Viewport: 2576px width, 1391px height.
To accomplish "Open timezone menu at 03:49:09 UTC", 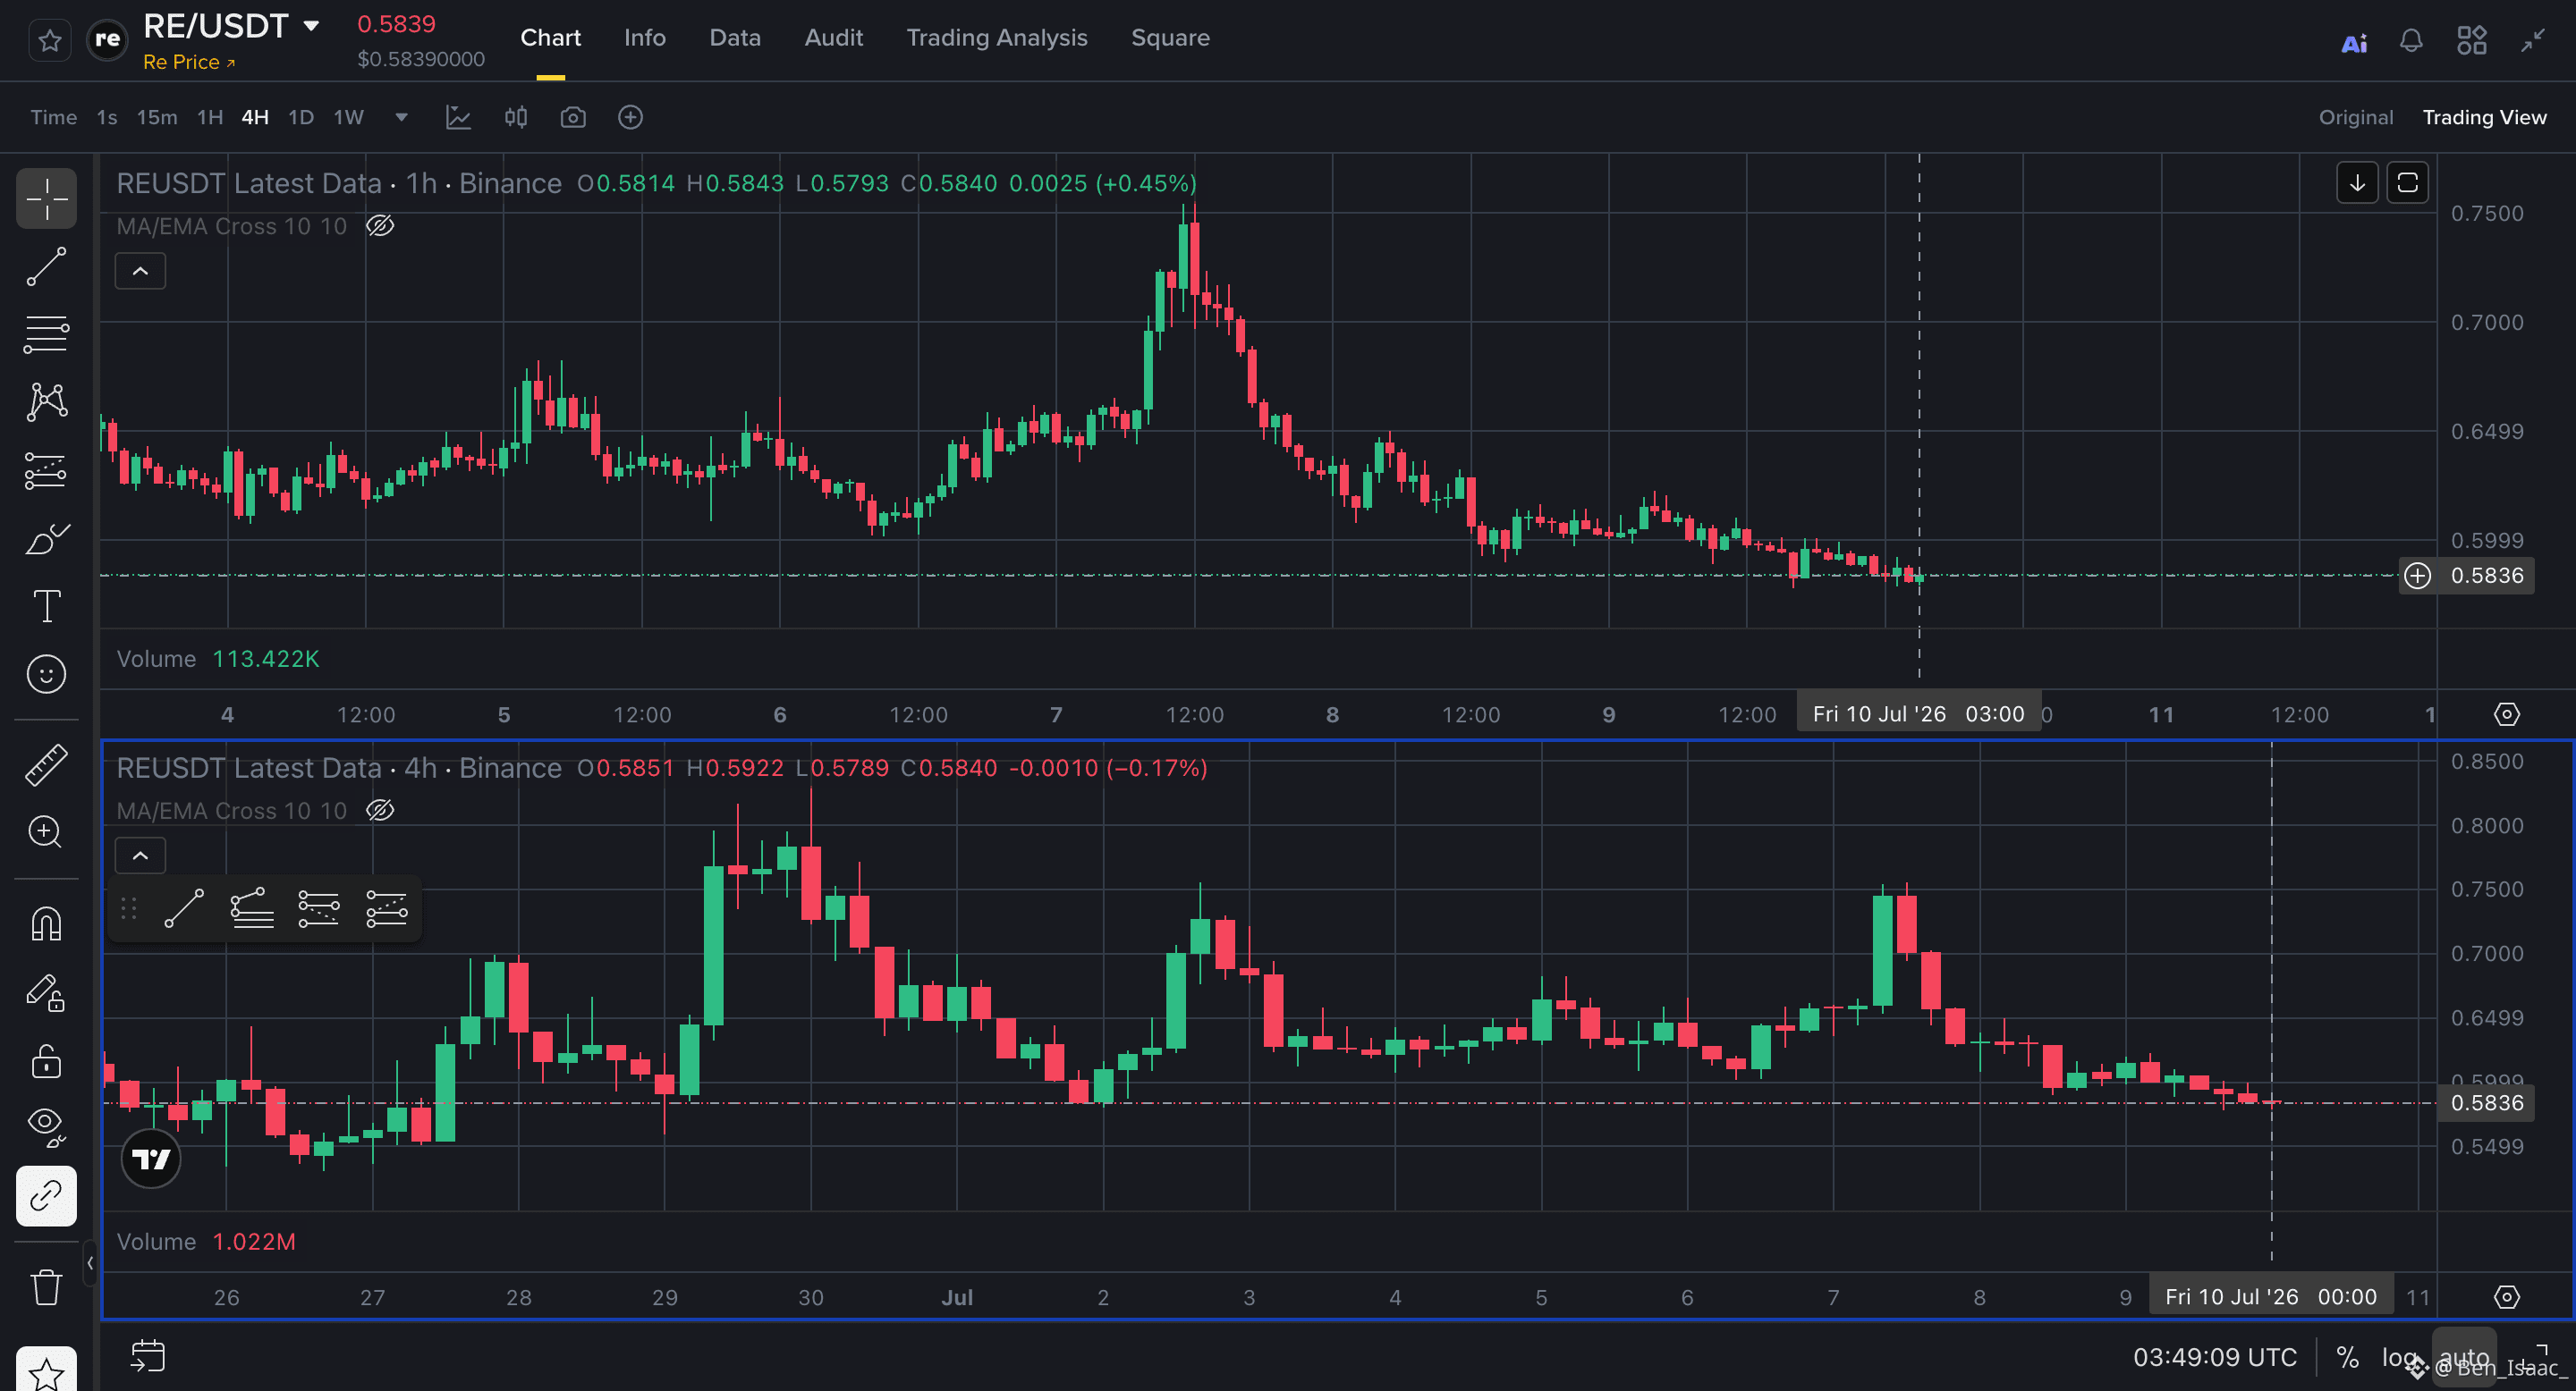I will click(x=2215, y=1357).
